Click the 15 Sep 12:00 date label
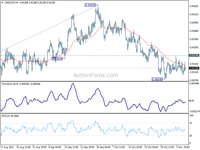The width and height of the screenshot is (200, 150). pos(71,147)
